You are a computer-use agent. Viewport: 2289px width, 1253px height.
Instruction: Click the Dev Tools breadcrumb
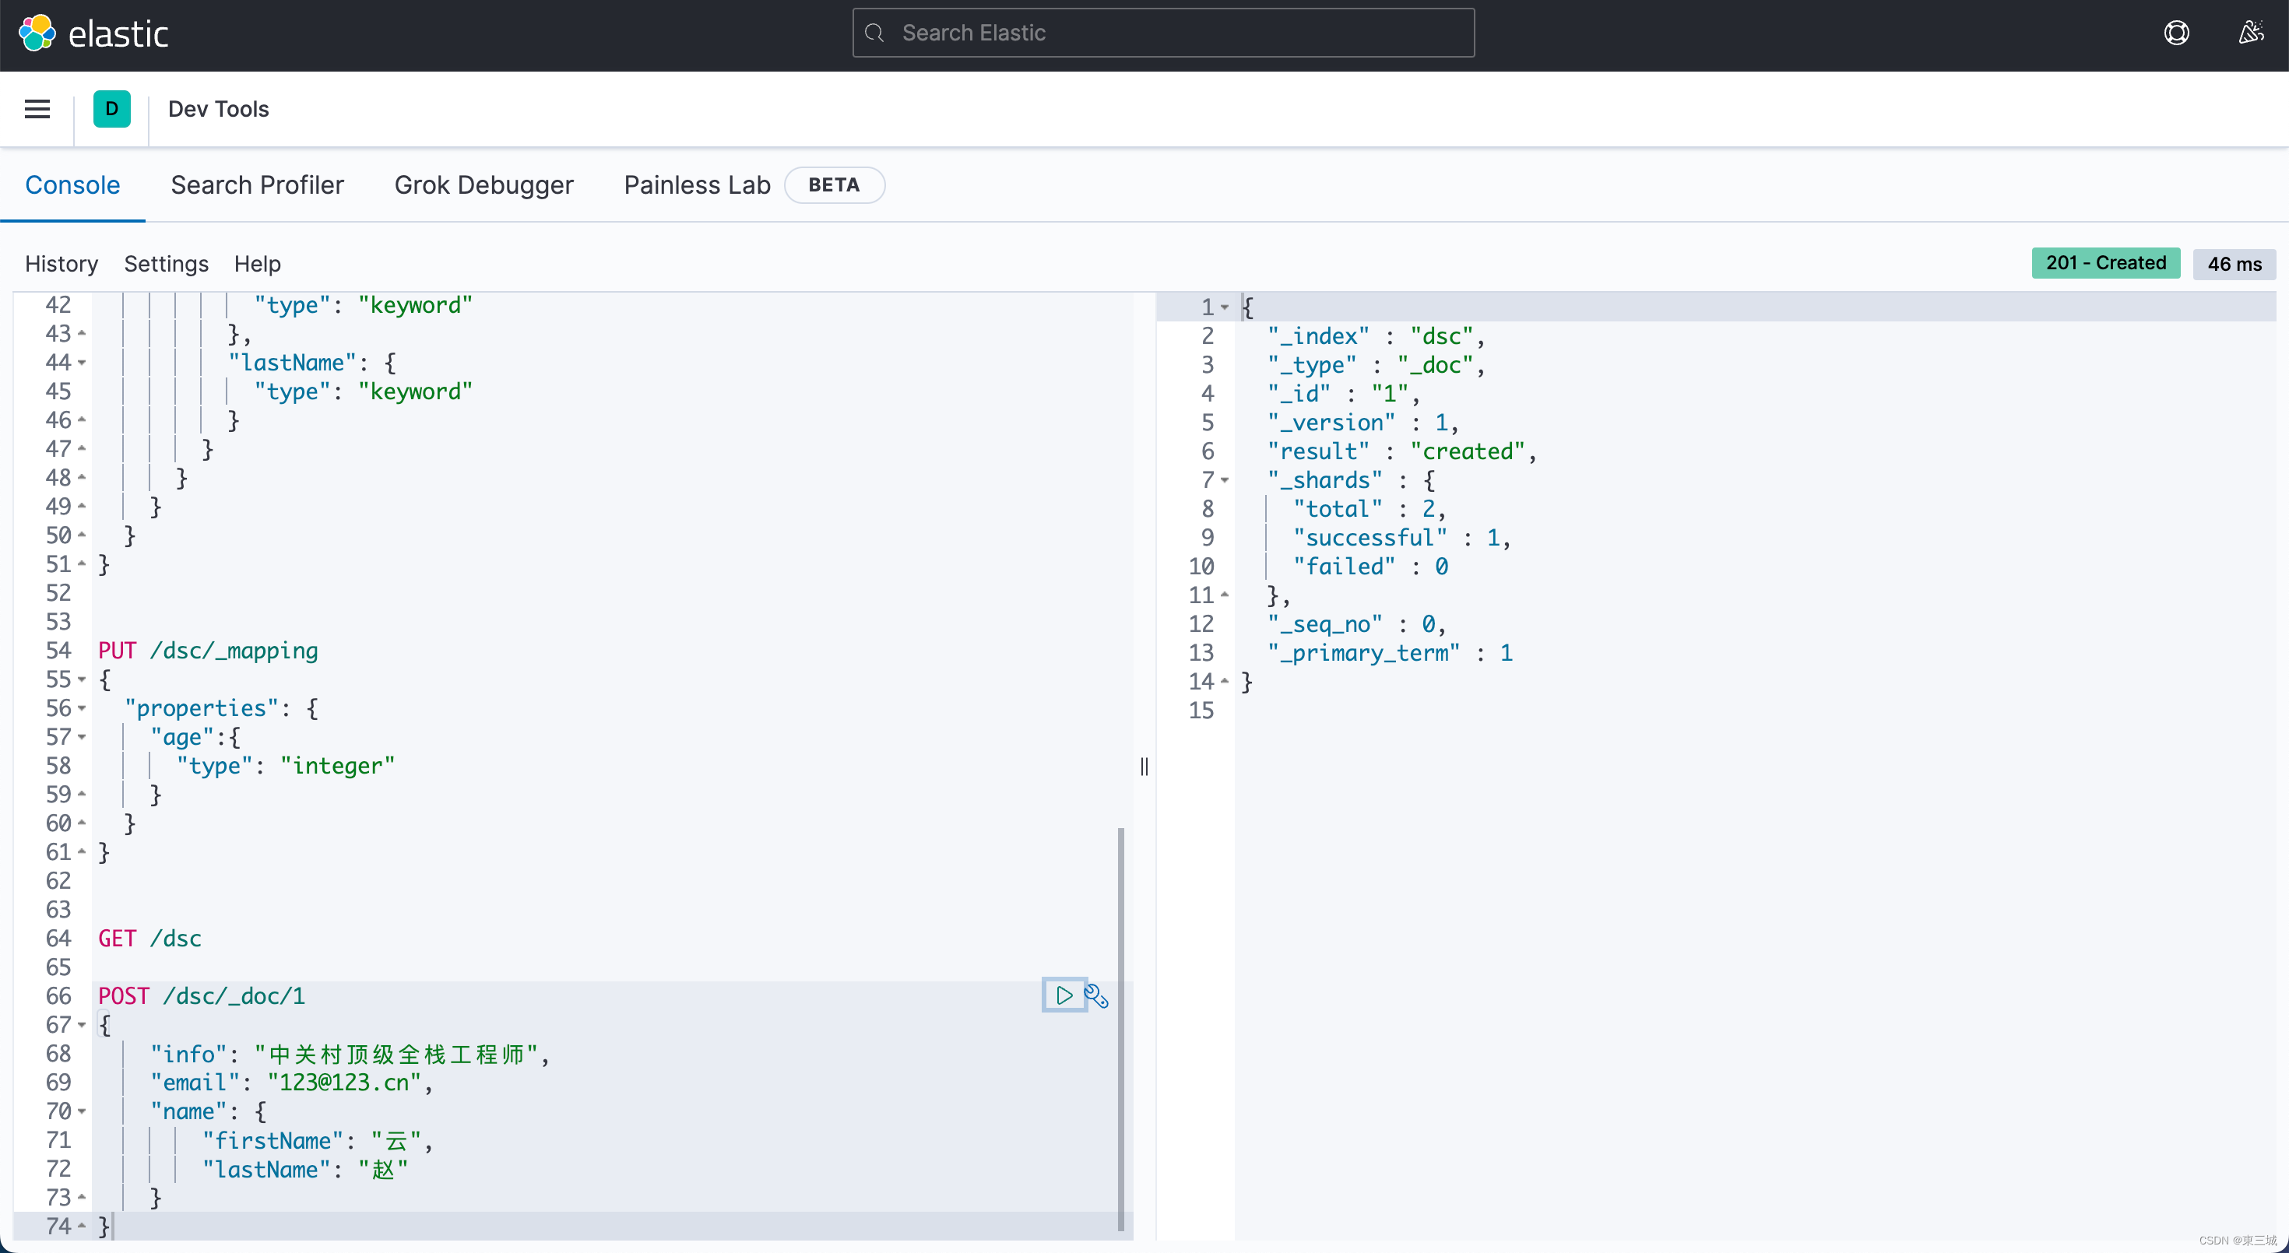click(x=219, y=109)
